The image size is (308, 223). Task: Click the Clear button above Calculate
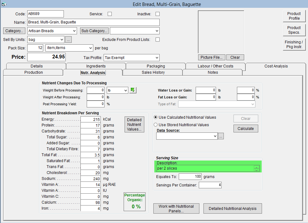tap(246, 119)
